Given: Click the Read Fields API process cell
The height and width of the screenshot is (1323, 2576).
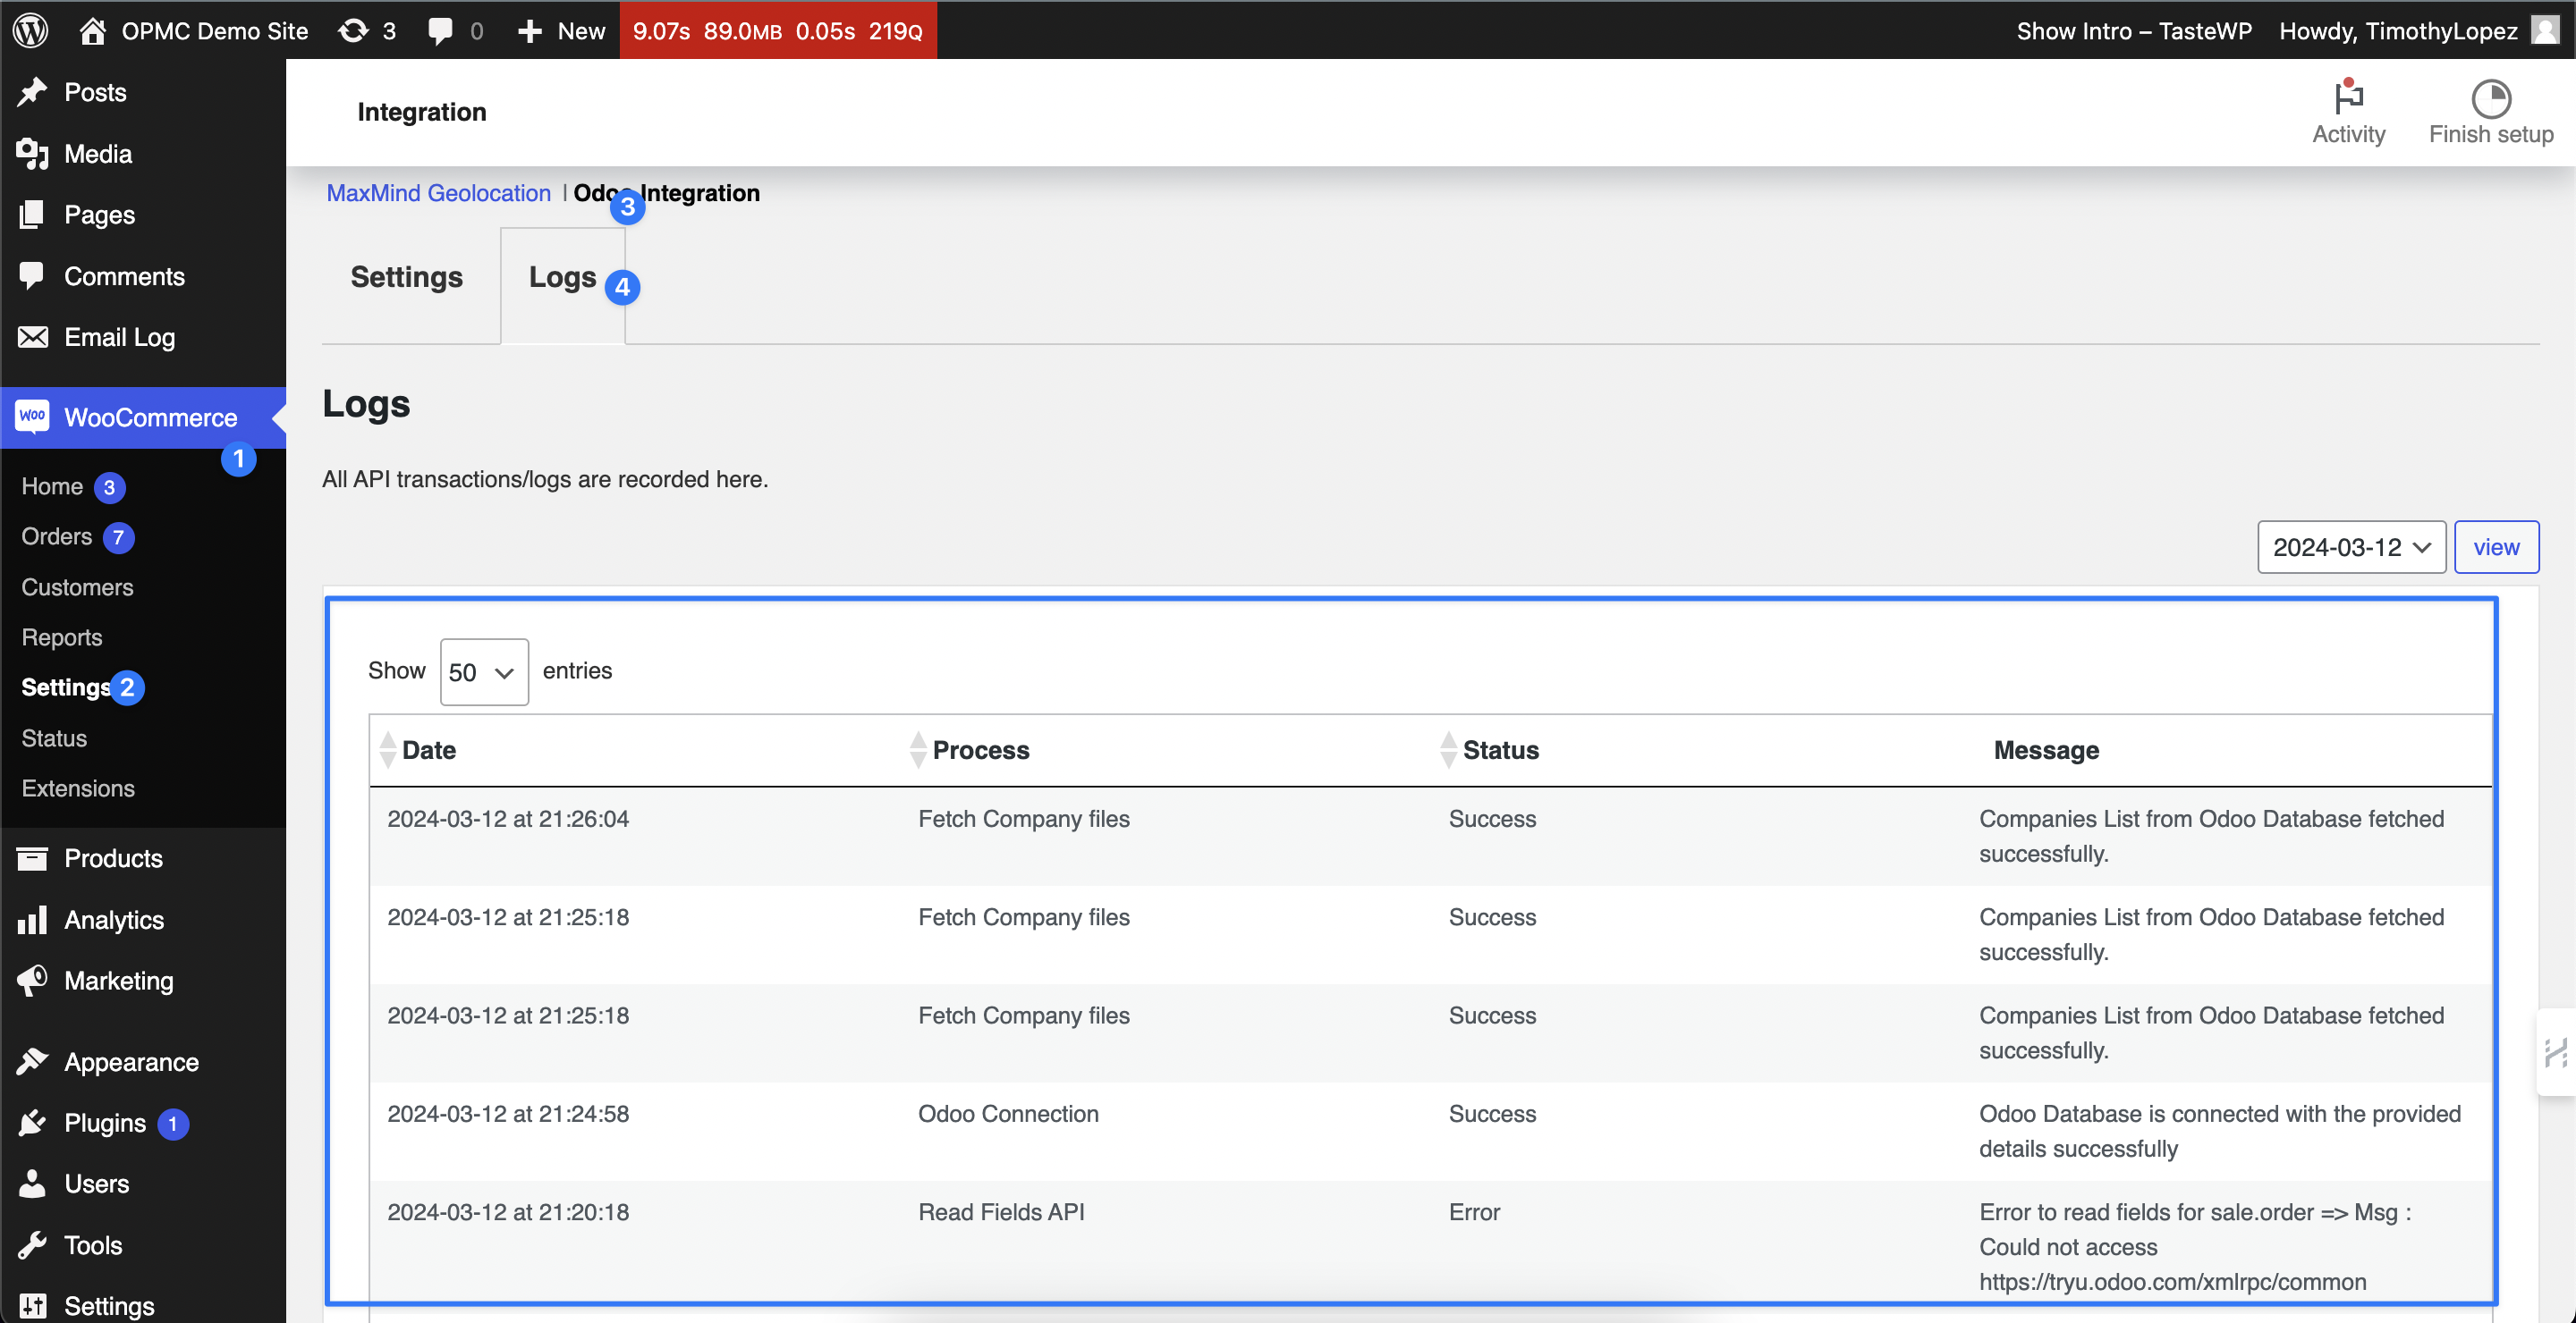Looking at the screenshot, I should 1001,1211.
